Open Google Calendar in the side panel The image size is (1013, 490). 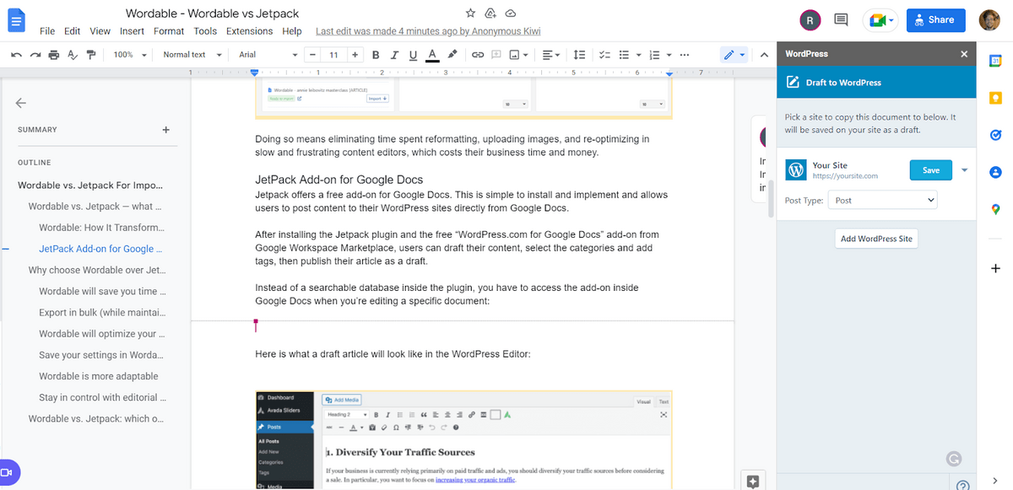tap(994, 60)
